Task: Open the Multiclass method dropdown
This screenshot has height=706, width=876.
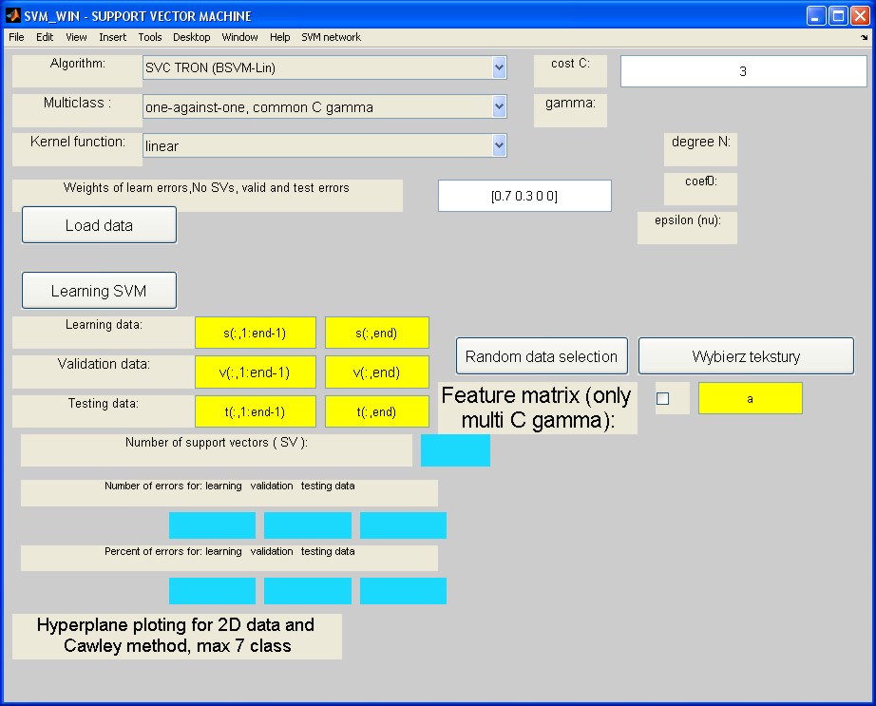Action: (499, 107)
